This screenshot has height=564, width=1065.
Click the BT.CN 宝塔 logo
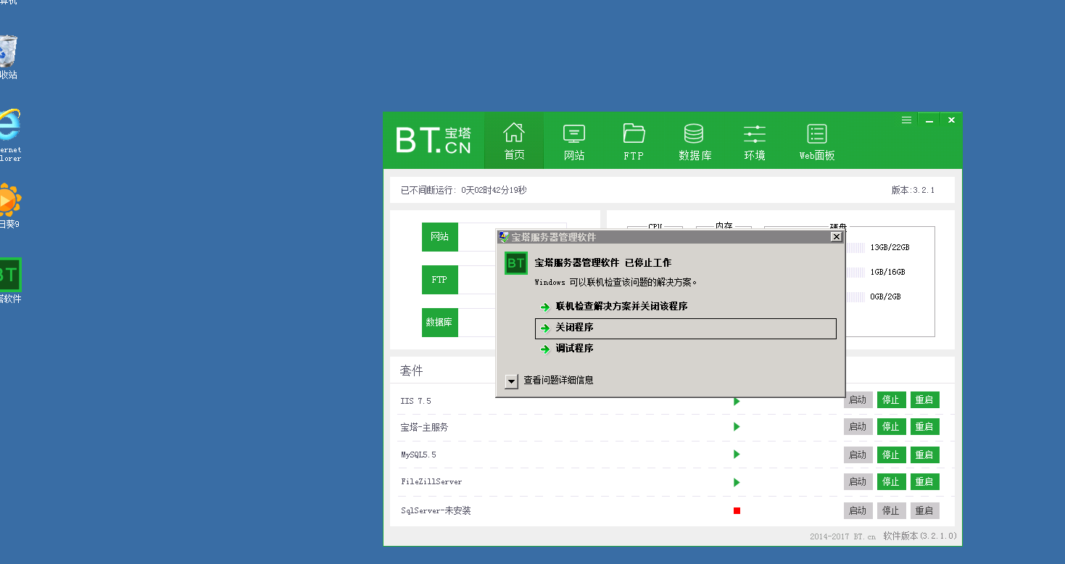434,140
